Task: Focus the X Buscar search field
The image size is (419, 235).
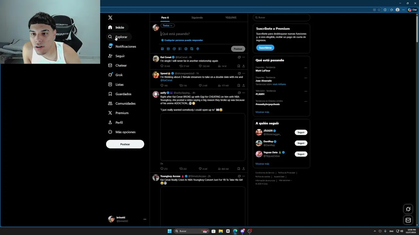Action: point(282,18)
